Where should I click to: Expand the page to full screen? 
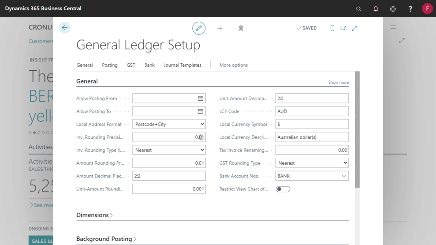354,28
